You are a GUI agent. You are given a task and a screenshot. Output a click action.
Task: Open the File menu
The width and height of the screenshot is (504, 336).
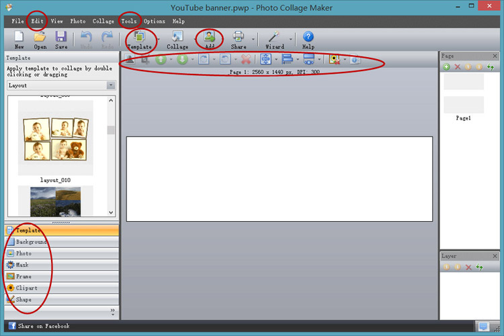tap(17, 22)
